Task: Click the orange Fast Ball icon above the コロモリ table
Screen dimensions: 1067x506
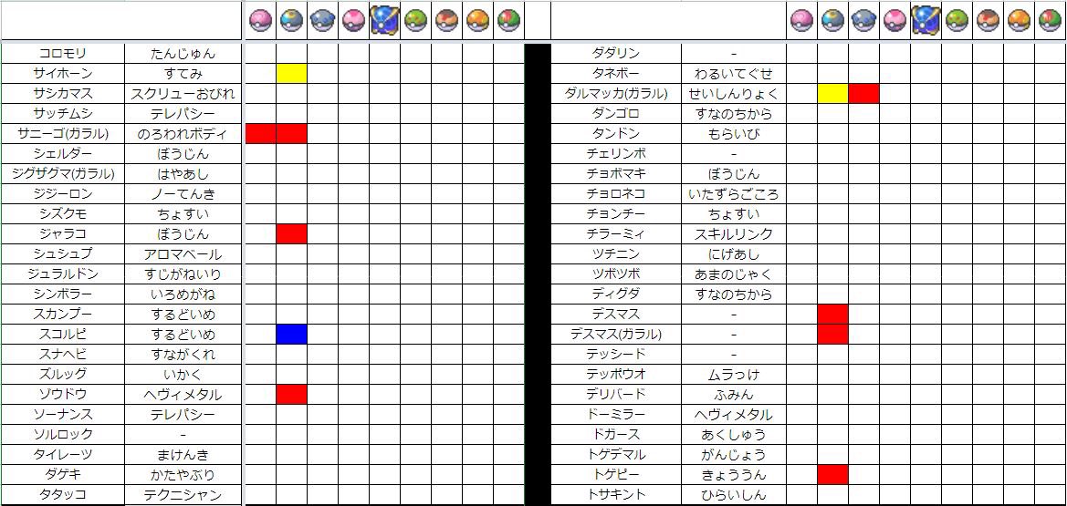Action: pyautogui.click(x=477, y=21)
